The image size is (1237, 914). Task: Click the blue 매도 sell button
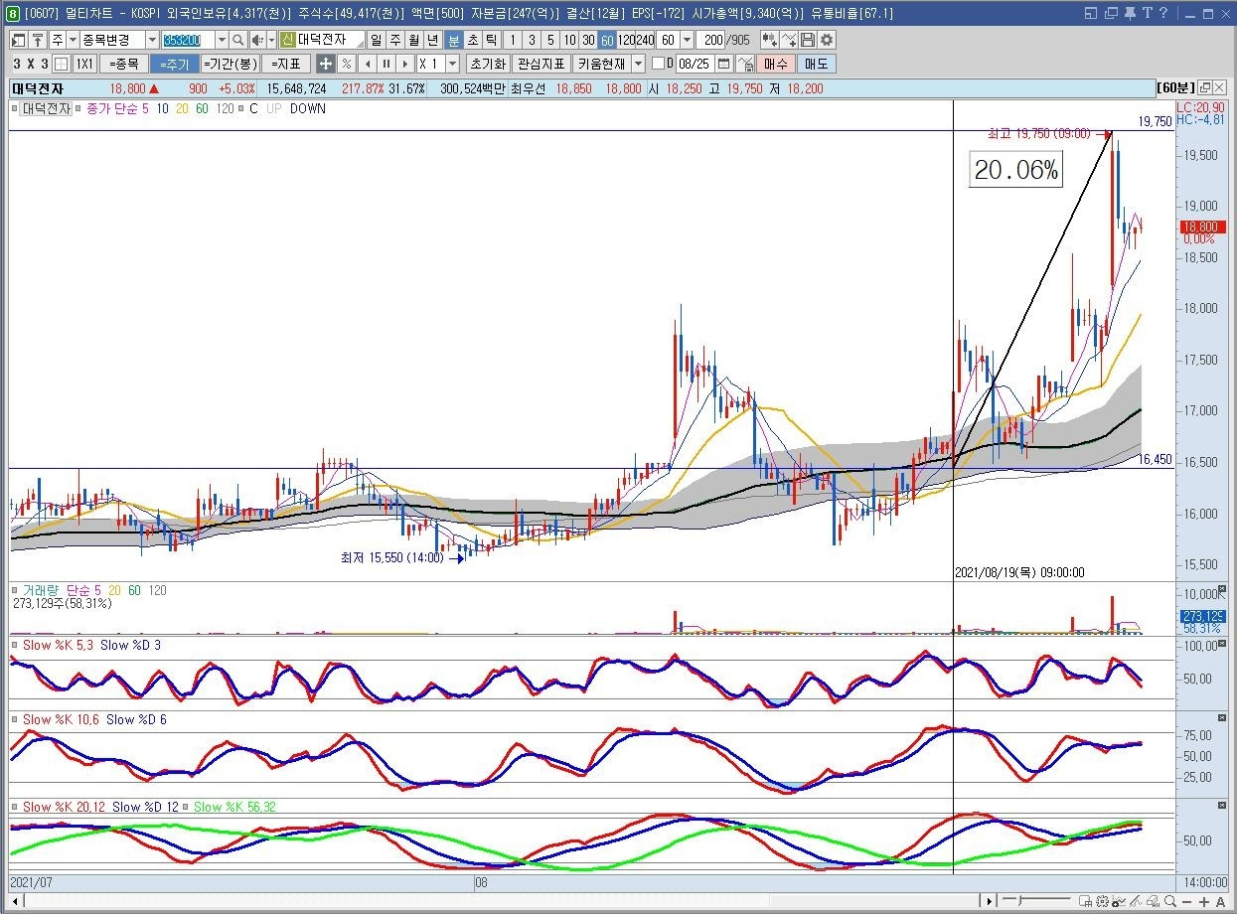816,64
